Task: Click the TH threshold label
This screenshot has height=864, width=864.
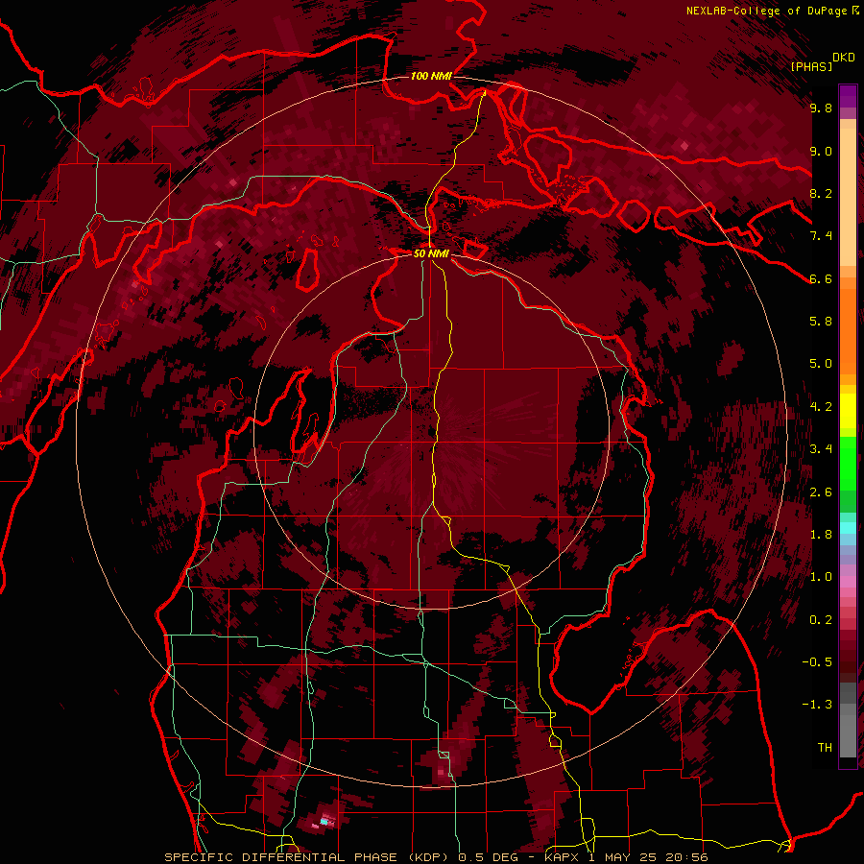Action: click(x=825, y=748)
